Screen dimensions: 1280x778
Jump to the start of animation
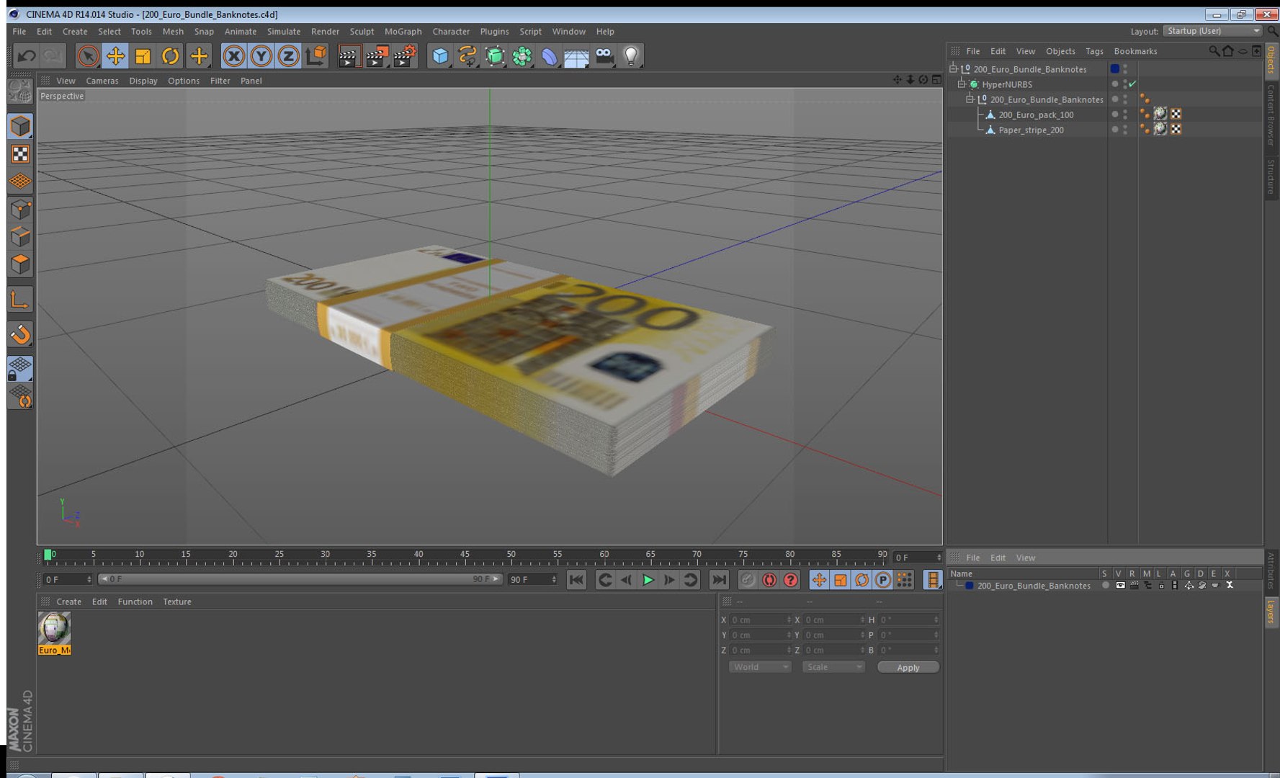point(576,580)
